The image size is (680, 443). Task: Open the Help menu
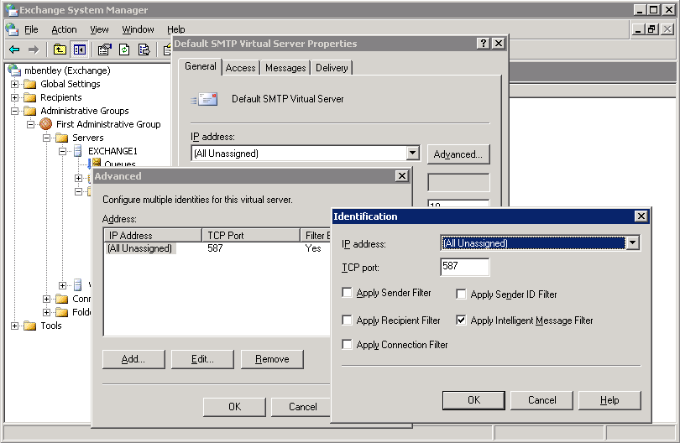(x=176, y=29)
